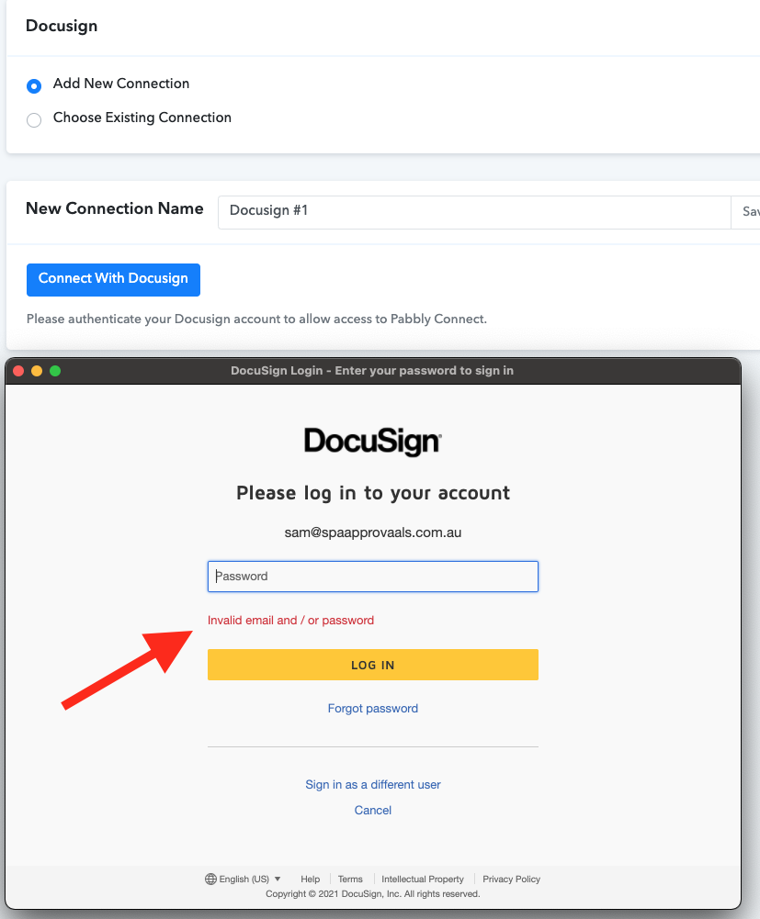This screenshot has height=919, width=760.
Task: Focus the Password field in DocuSign login
Action: (x=373, y=577)
